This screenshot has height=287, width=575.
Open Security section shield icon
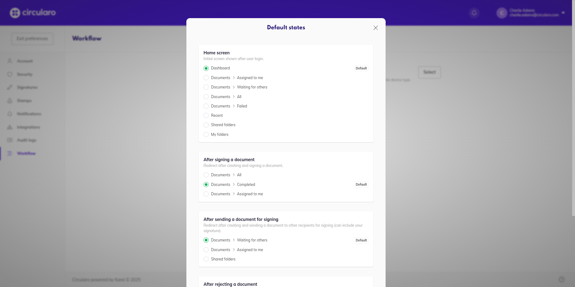pyautogui.click(x=10, y=74)
